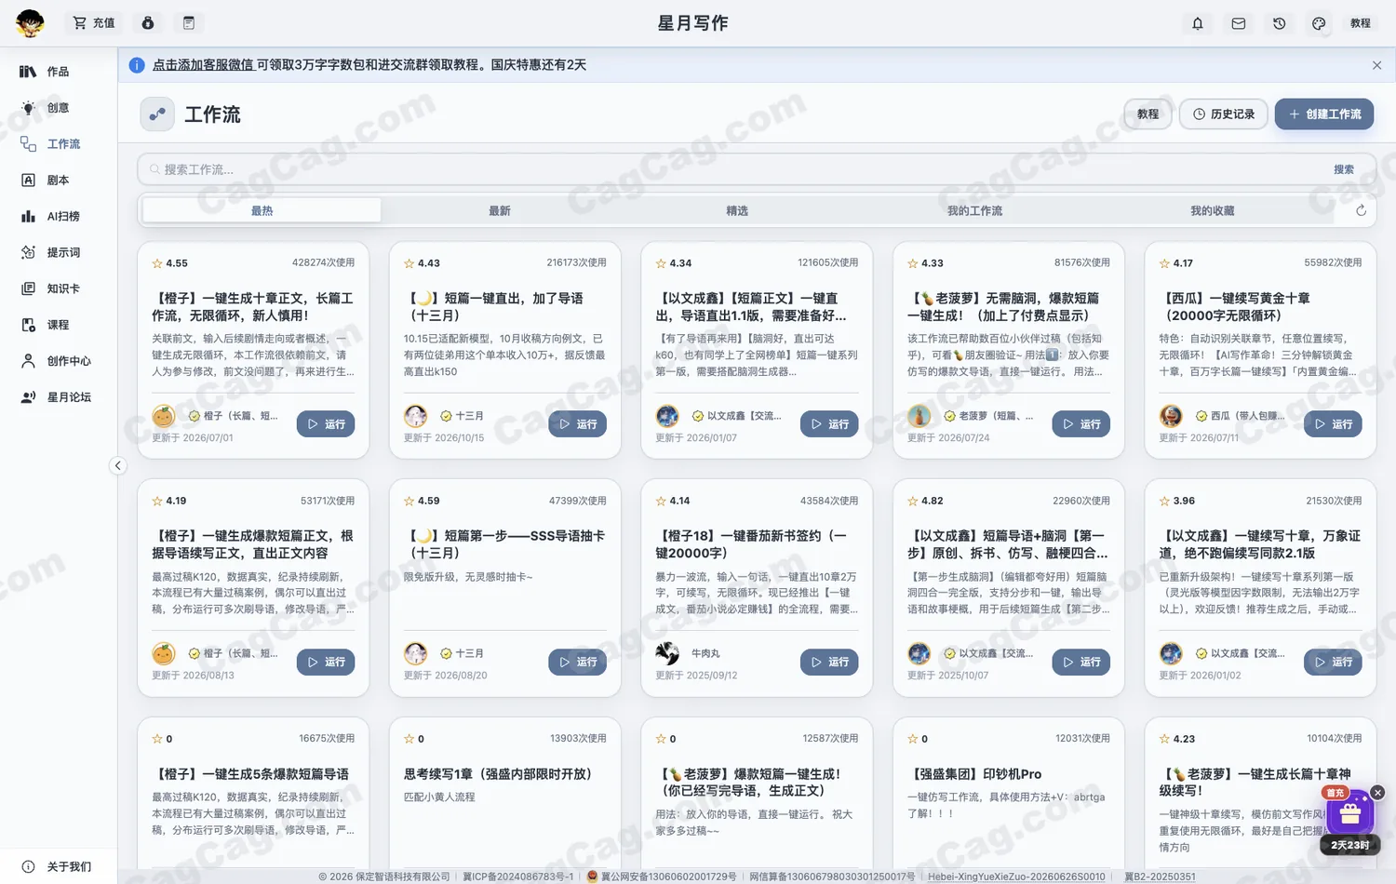1396x884 pixels.
Task: Click the 搜索 button in search bar
Action: [1344, 169]
